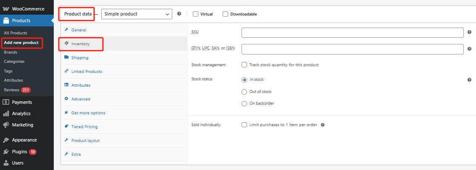Open Add new product sidebar link

click(x=21, y=43)
